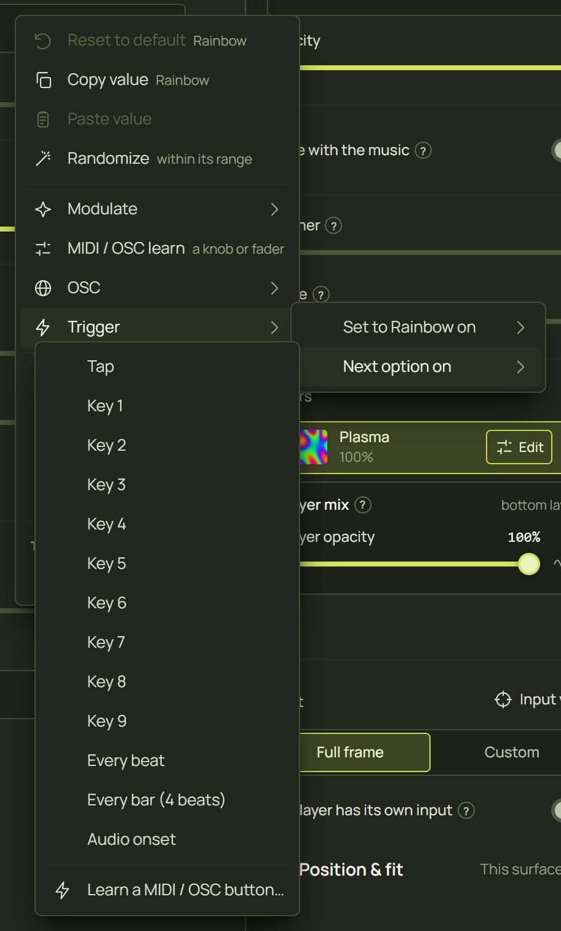
Task: Click the Plasma layer thumbnail
Action: [x=313, y=447]
